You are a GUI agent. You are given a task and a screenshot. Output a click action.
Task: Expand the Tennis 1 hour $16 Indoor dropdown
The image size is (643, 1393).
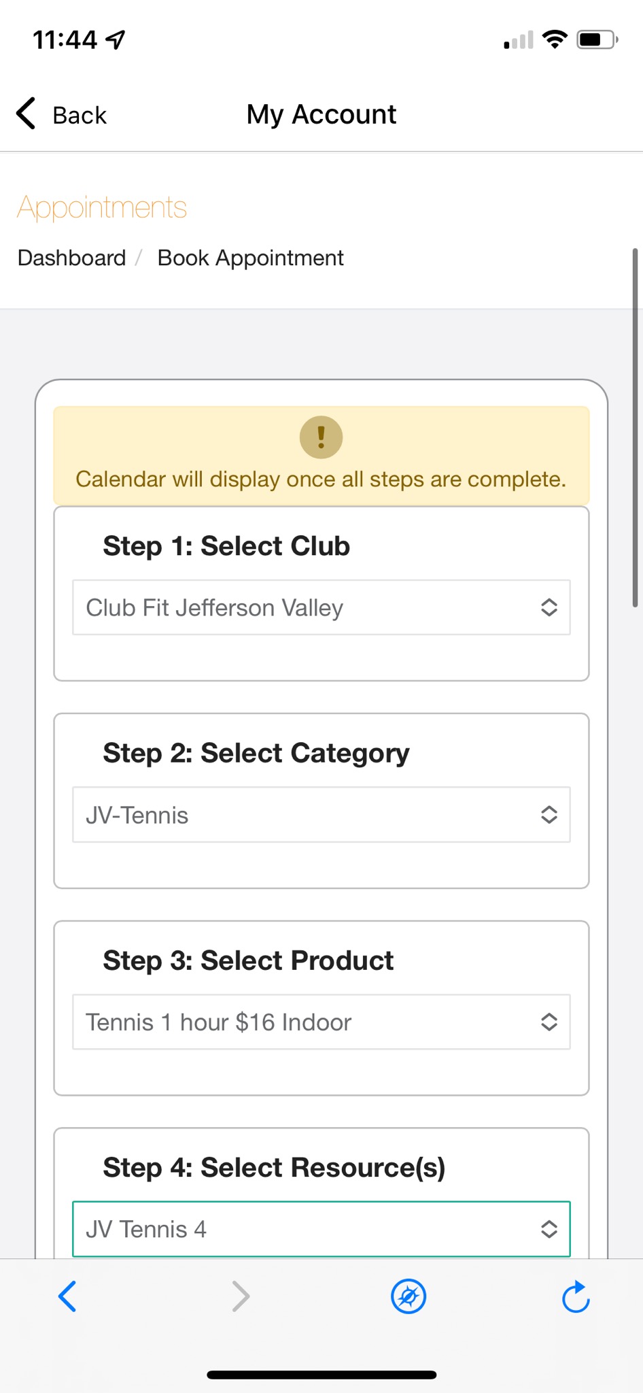(321, 1022)
